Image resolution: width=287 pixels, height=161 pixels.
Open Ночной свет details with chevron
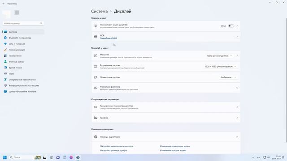click(237, 26)
